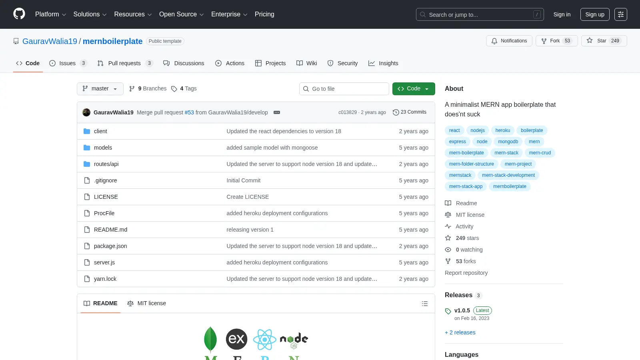
Task: Expand the commit message ellipsis
Action: 277,112
